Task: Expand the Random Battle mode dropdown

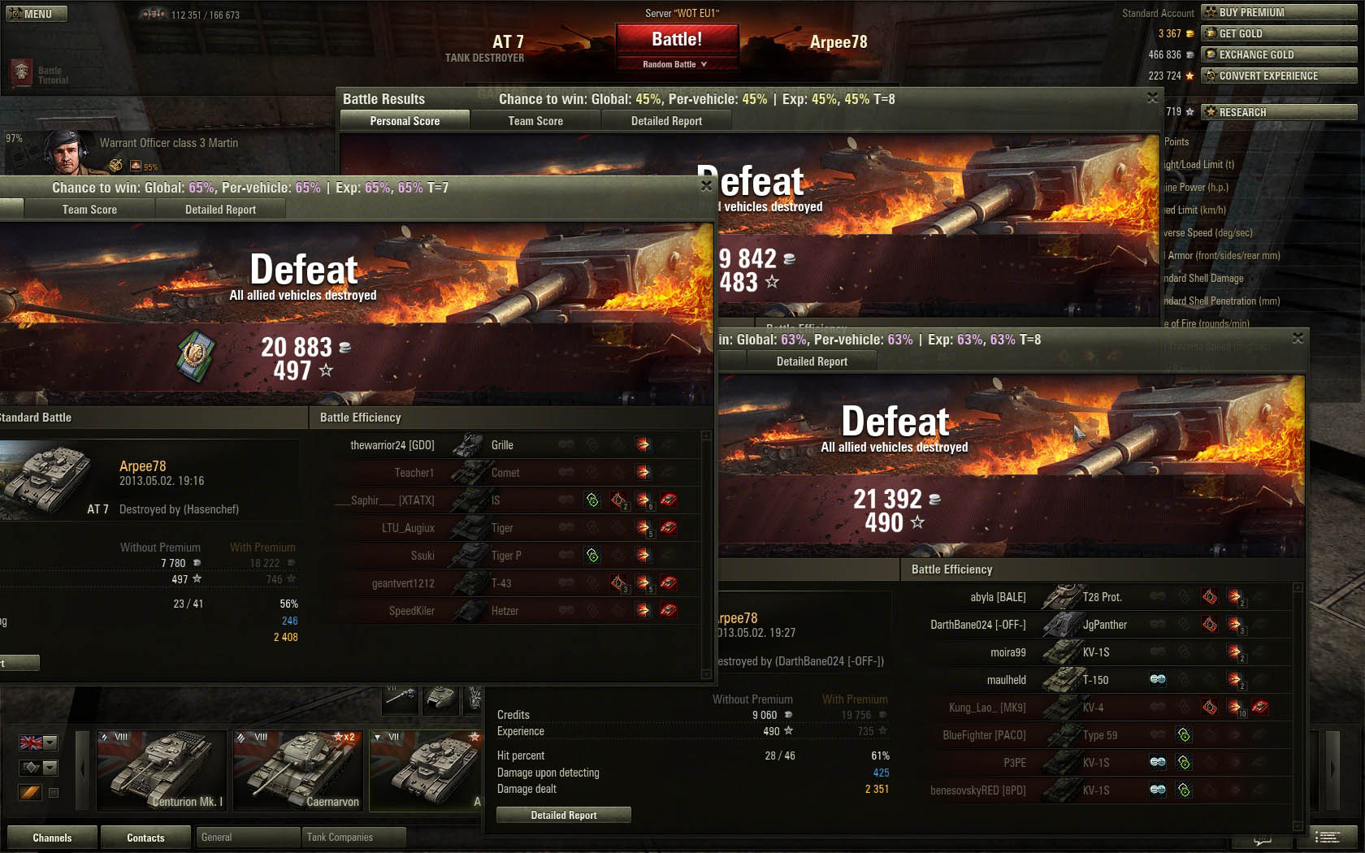Action: pyautogui.click(x=677, y=64)
